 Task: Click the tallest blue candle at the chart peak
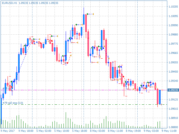tap(84, 20)
